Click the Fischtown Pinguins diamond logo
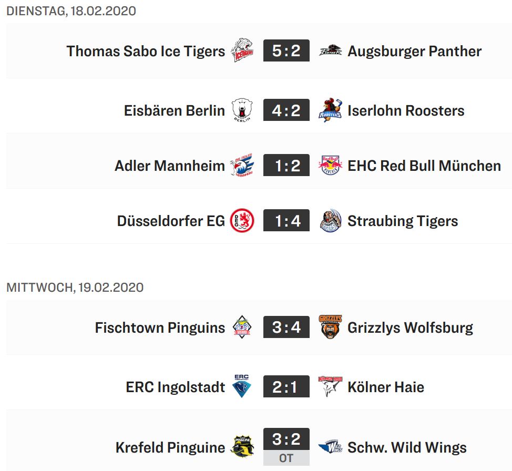512x471 pixels. pos(242,327)
